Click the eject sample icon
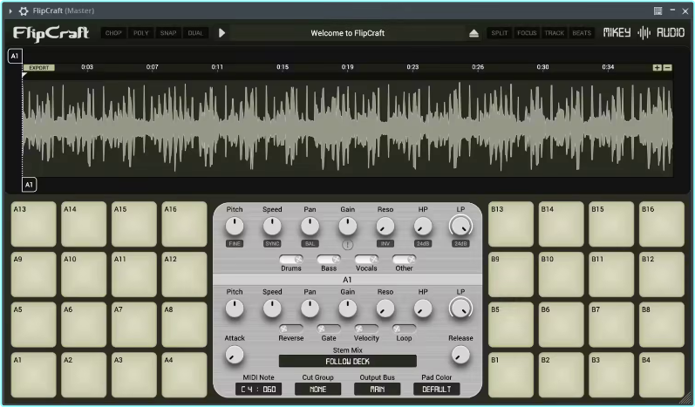The image size is (695, 407). [474, 33]
